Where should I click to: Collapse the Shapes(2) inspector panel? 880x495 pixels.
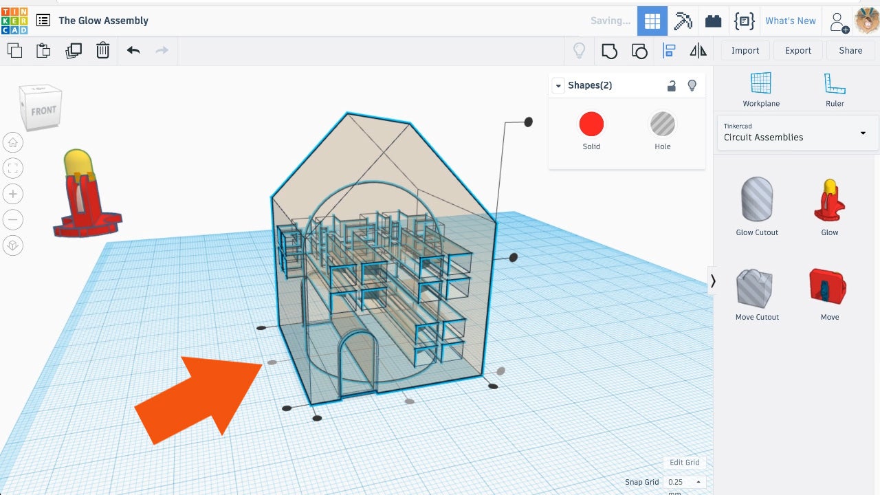(x=558, y=86)
